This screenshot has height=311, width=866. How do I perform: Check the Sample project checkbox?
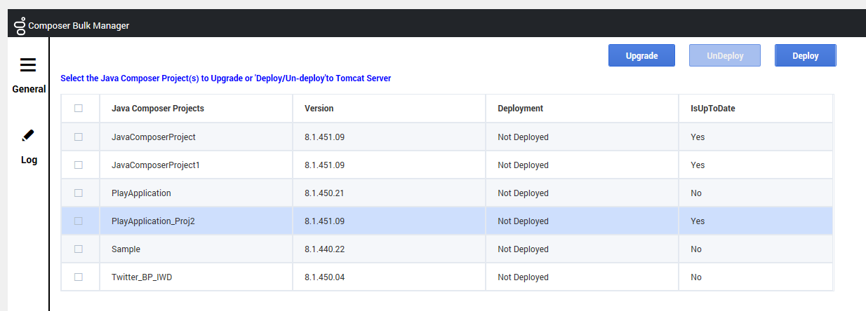click(79, 249)
